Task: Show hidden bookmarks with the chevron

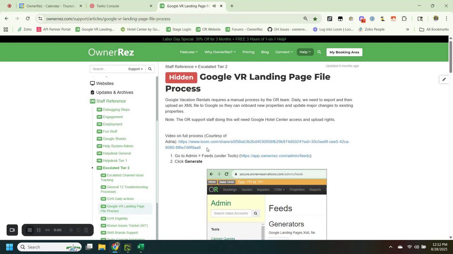Action: tap(407, 29)
